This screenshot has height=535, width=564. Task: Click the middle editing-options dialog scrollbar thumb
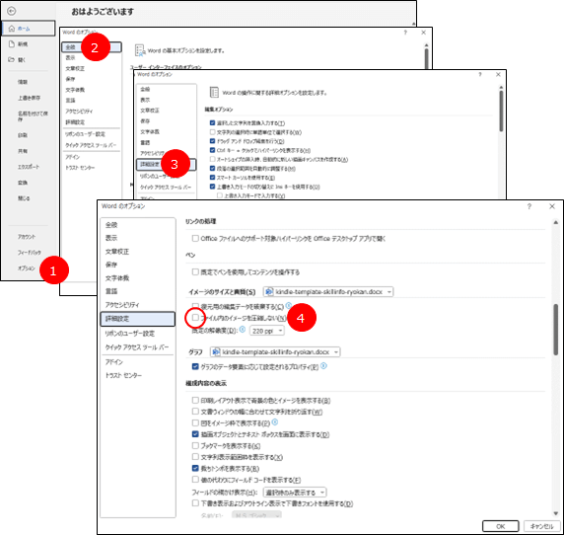tap(501, 111)
